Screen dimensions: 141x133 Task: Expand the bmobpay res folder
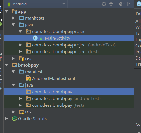(x=13, y=112)
